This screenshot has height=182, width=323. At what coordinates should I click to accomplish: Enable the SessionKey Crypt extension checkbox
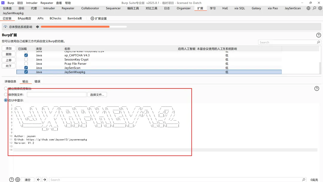click(26, 59)
